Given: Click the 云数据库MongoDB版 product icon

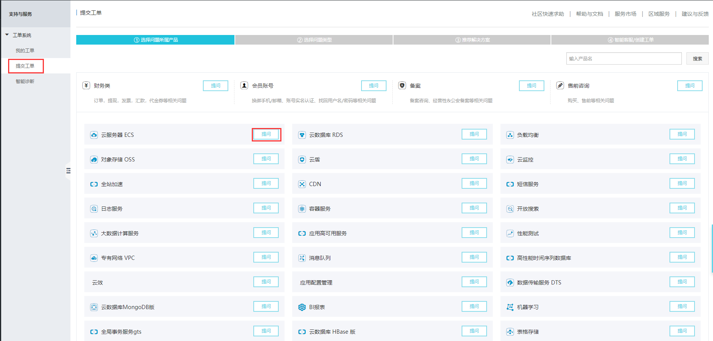Looking at the screenshot, I should point(94,307).
